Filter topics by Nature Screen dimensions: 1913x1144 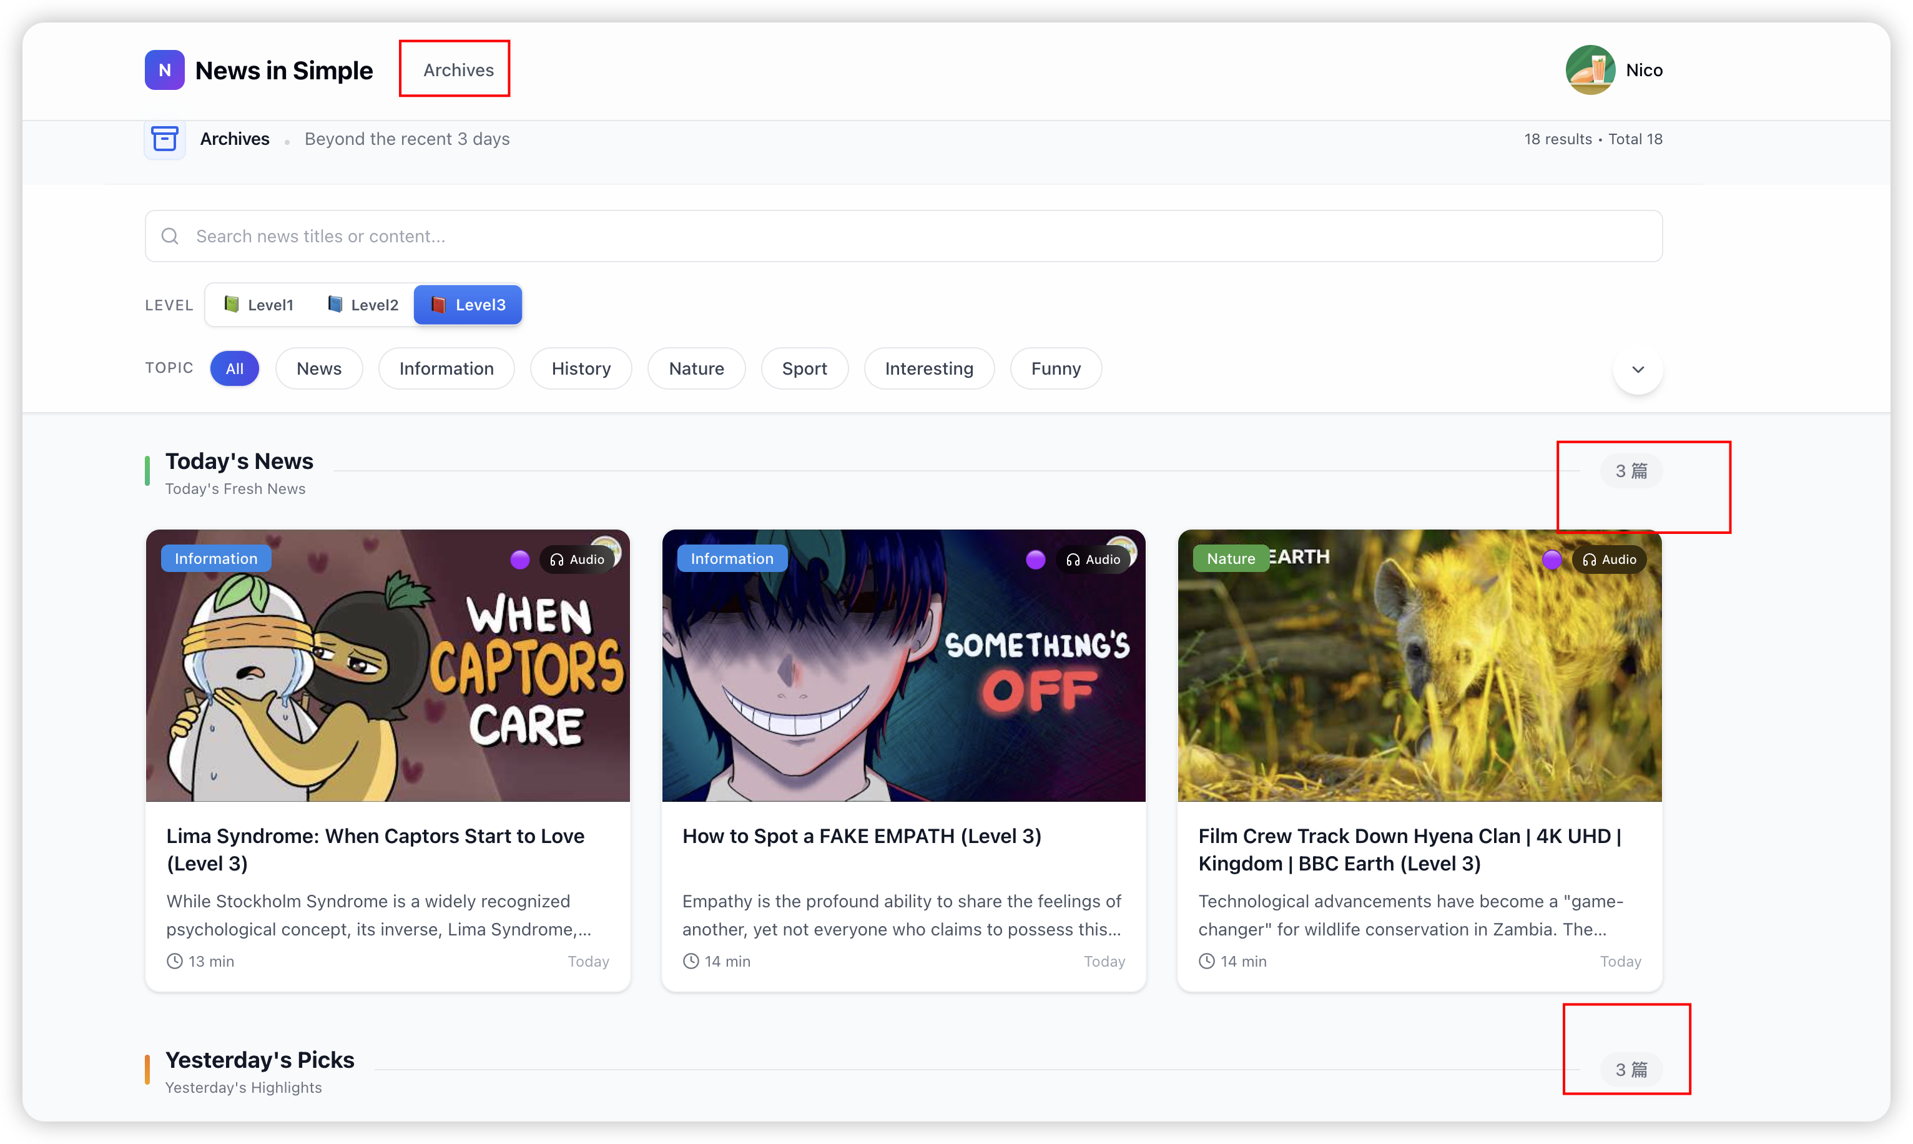tap(696, 368)
